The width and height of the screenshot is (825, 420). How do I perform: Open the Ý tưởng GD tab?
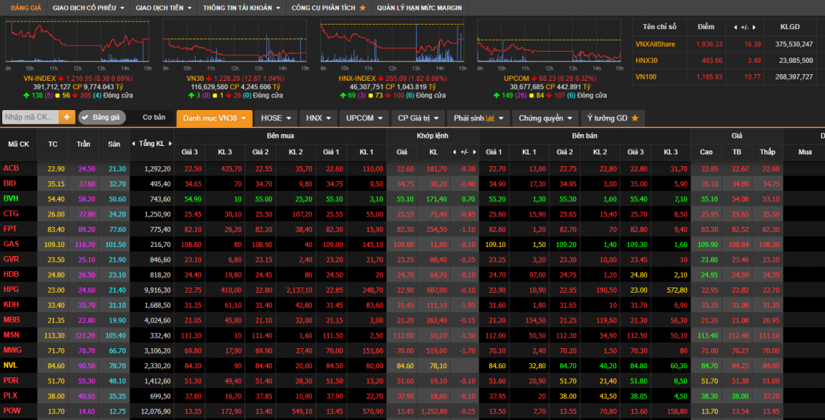click(x=613, y=118)
